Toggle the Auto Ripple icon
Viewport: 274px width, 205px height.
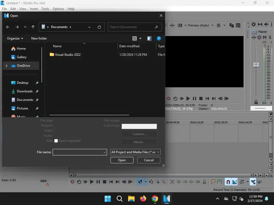coord(242,182)
